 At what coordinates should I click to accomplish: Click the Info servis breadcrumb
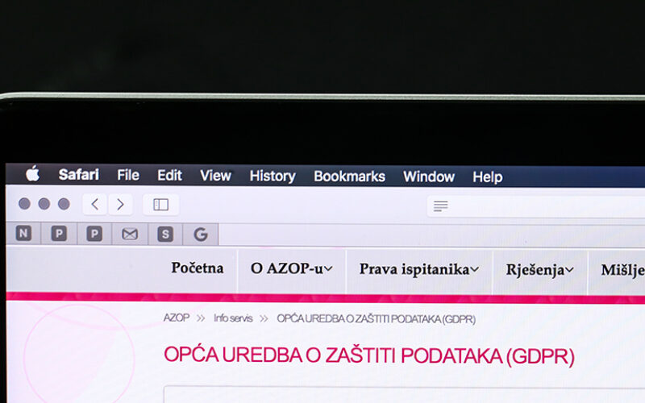233,318
